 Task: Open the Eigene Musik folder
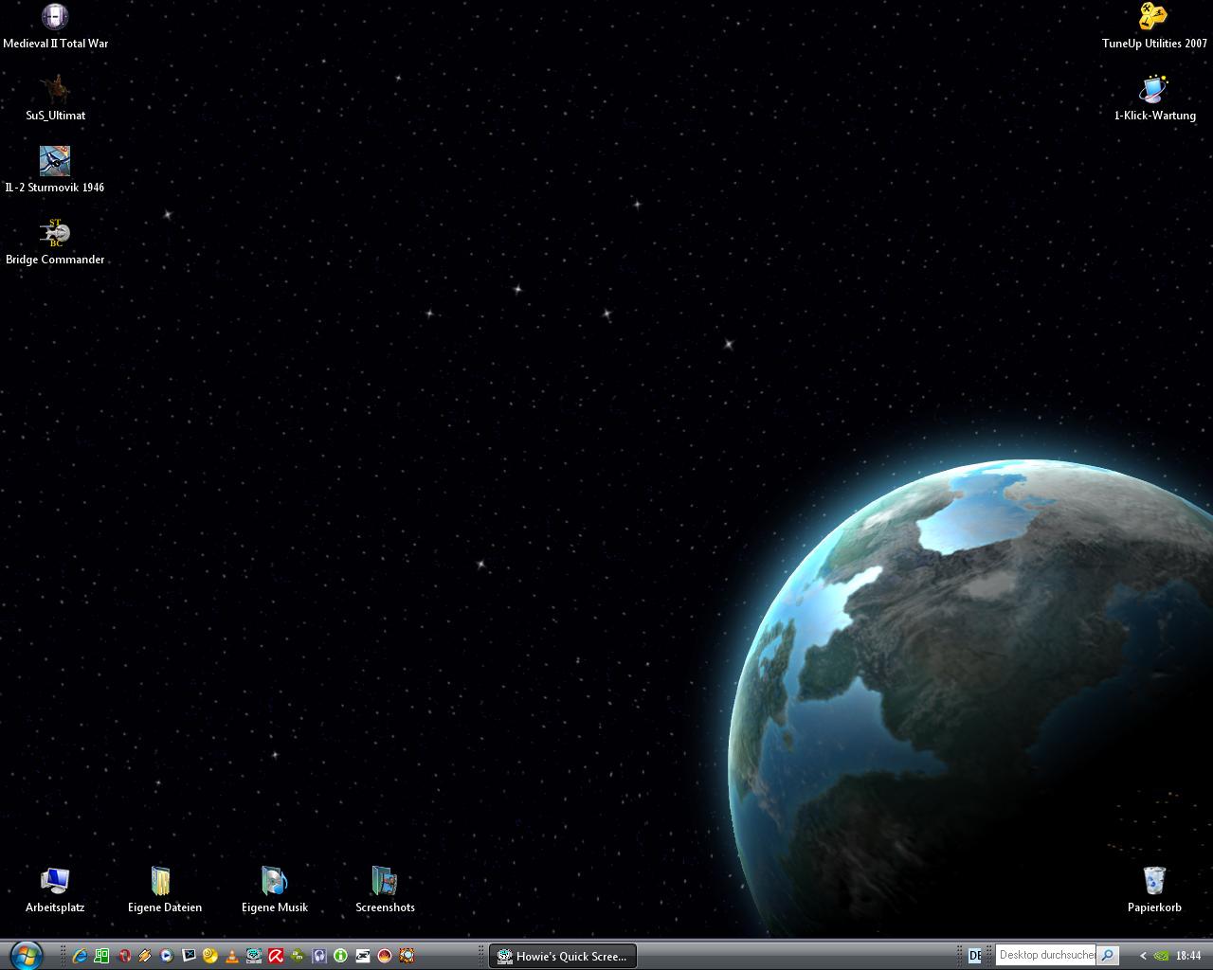tap(274, 881)
